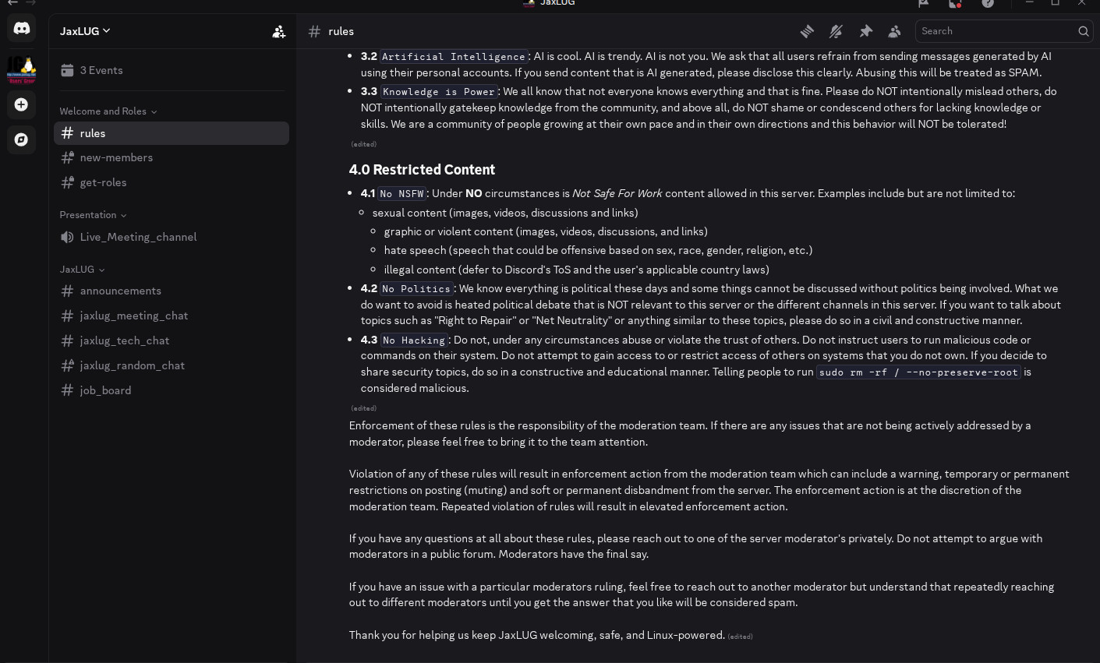This screenshot has height=663, width=1100.
Task: Show pinned messages with the pin icon
Action: (865, 31)
